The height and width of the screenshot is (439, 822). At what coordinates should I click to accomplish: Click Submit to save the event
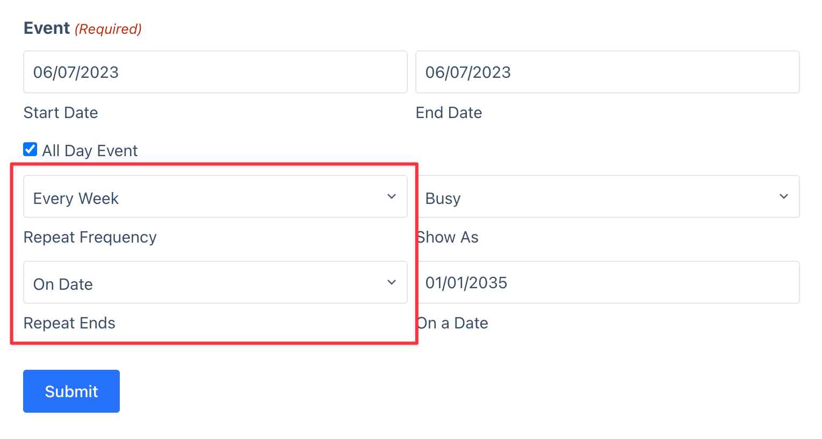coord(71,391)
